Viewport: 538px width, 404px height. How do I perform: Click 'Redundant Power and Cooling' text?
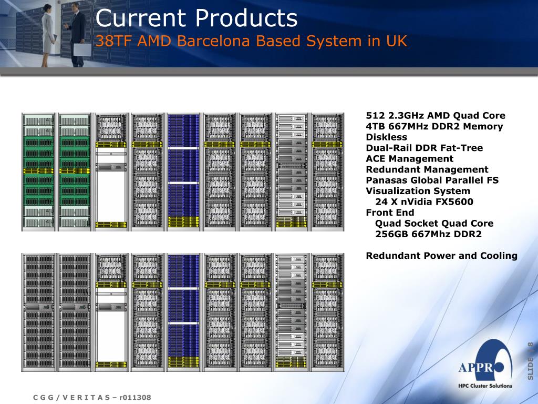[441, 256]
